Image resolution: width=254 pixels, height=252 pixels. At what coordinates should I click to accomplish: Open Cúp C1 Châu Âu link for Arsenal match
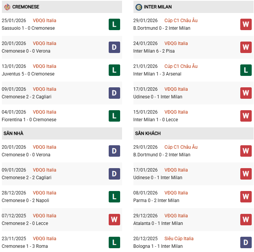click(181, 66)
